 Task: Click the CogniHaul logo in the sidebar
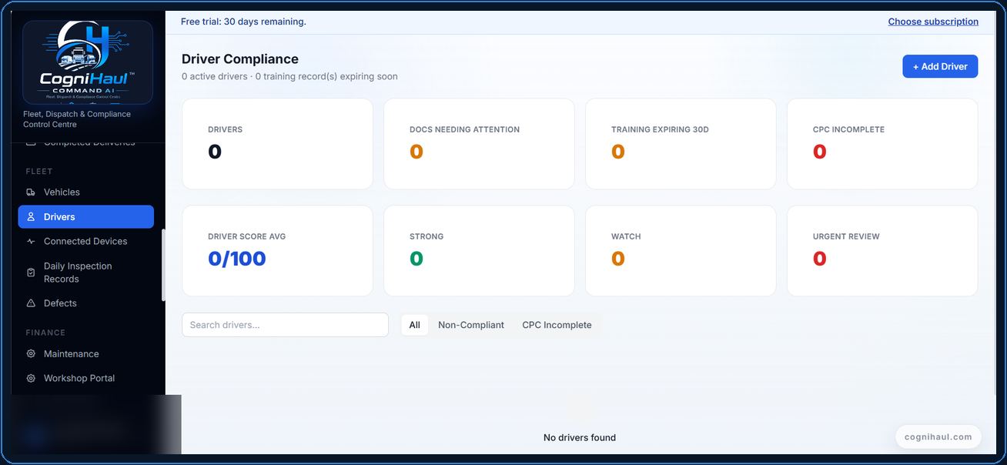tap(88, 62)
